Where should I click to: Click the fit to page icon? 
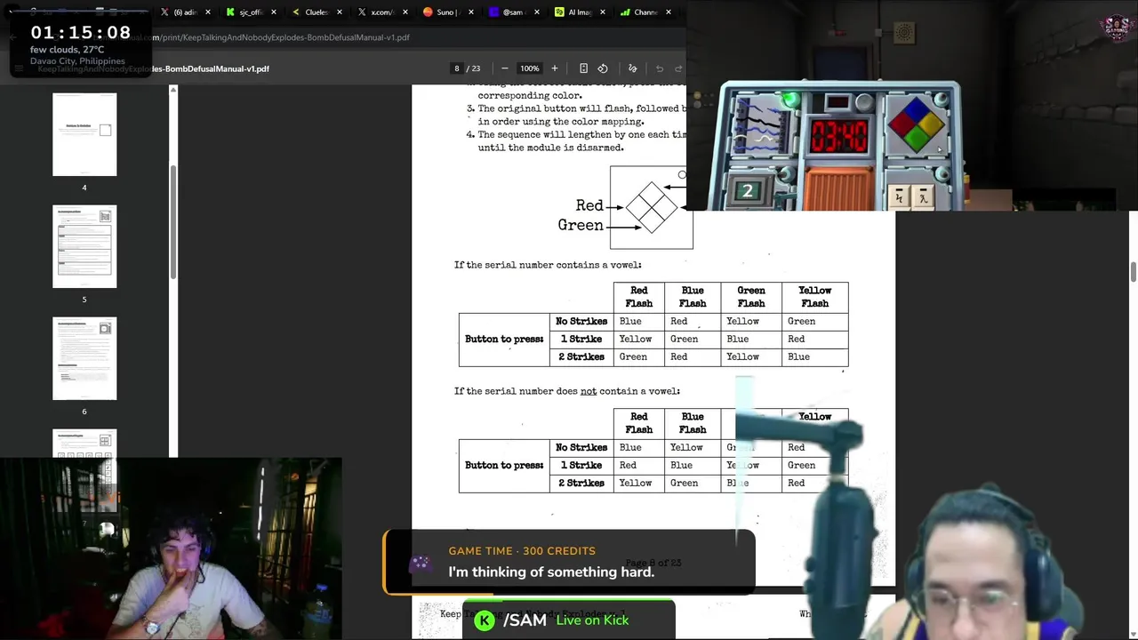coord(583,68)
